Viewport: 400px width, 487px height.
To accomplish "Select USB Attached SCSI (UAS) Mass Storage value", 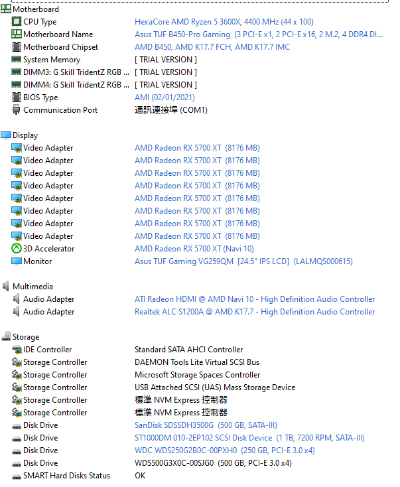I will tap(215, 387).
